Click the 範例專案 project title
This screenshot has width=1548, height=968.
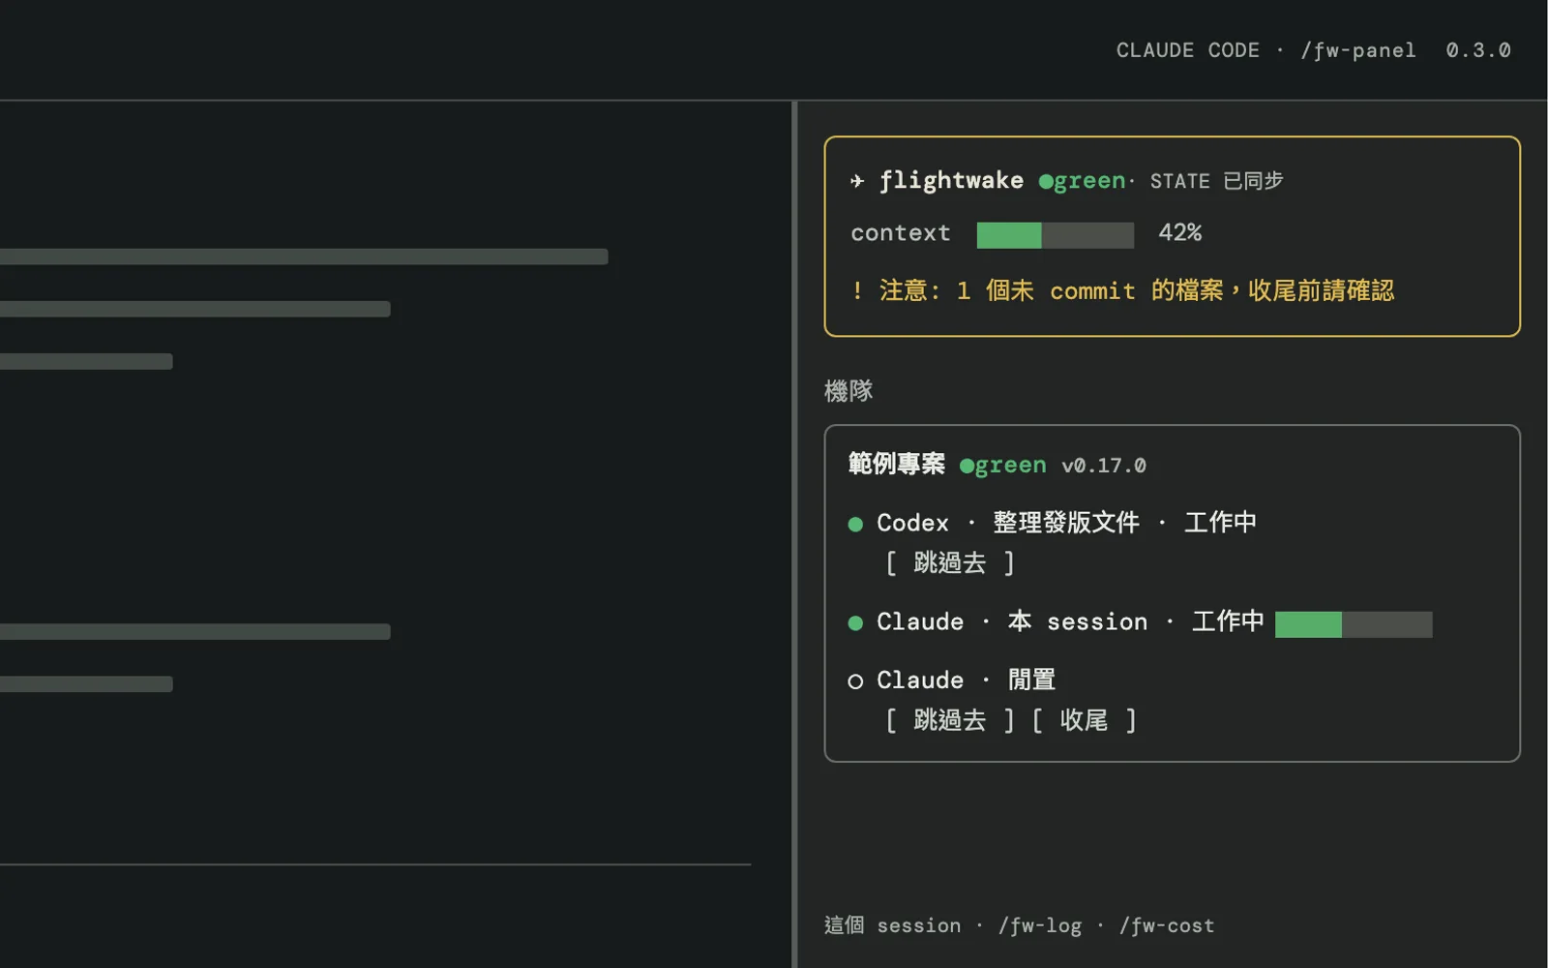coord(897,465)
